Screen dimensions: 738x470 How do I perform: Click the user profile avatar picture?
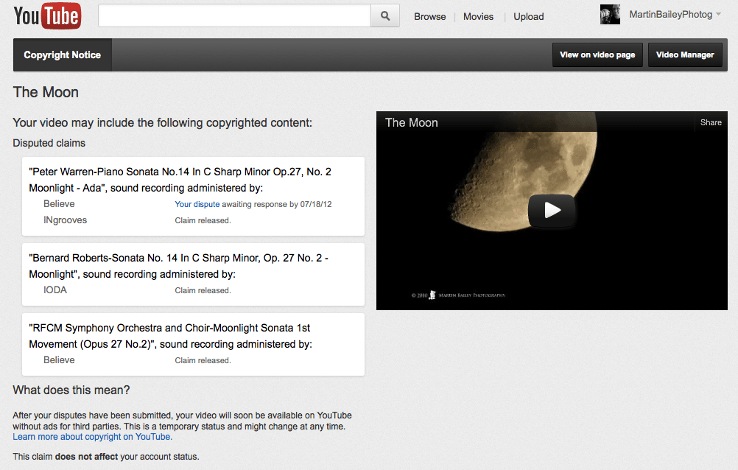point(610,15)
